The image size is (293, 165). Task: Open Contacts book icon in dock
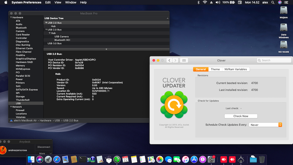(74, 159)
